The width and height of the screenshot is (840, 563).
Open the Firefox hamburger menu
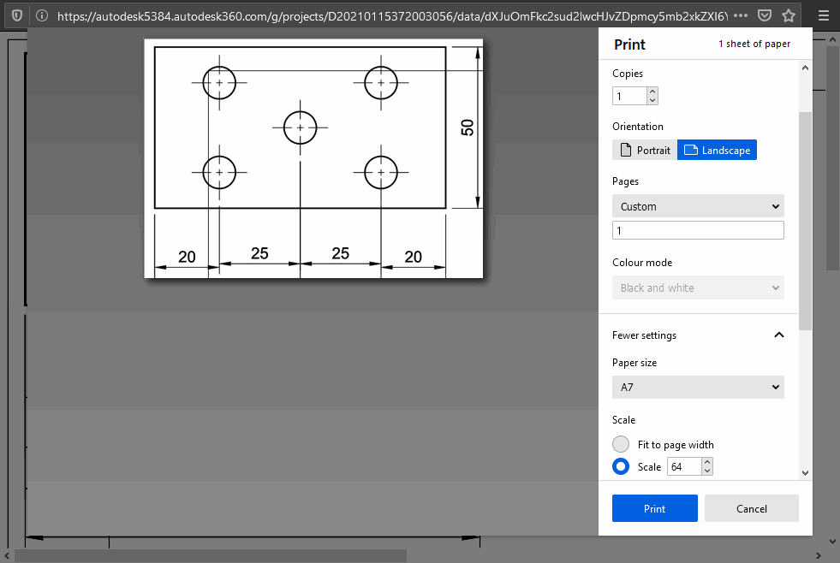pyautogui.click(x=824, y=15)
